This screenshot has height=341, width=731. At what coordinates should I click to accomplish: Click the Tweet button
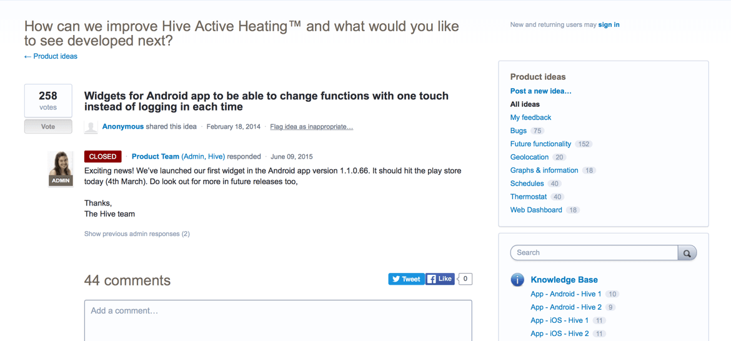pyautogui.click(x=406, y=279)
